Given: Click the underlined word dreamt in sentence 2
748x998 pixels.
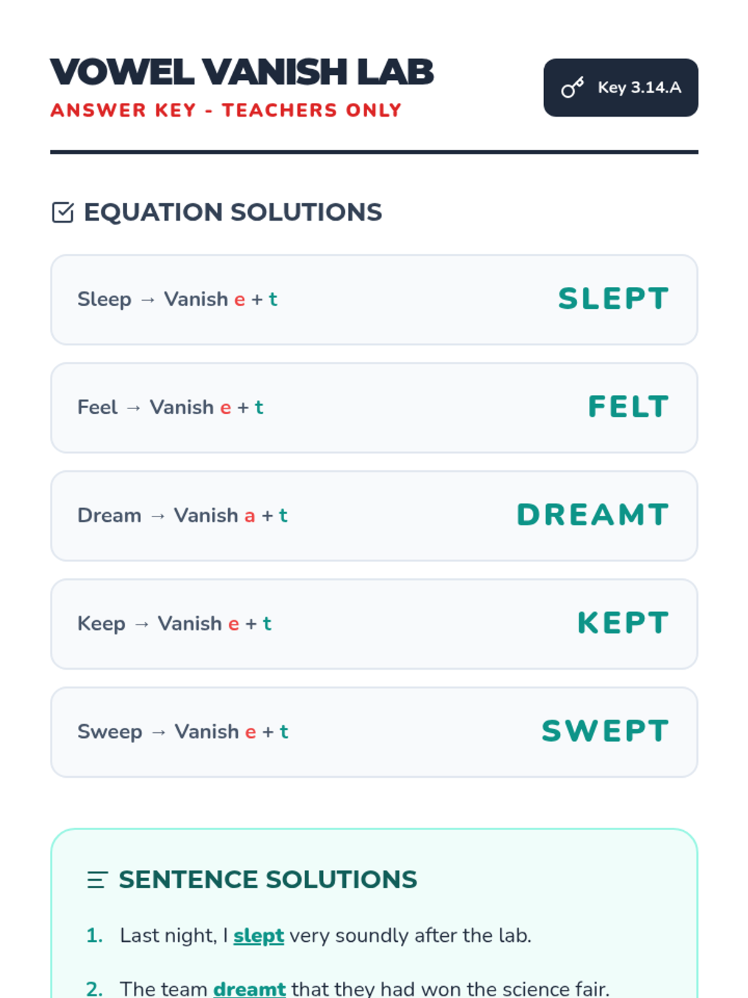Looking at the screenshot, I should pos(249,989).
